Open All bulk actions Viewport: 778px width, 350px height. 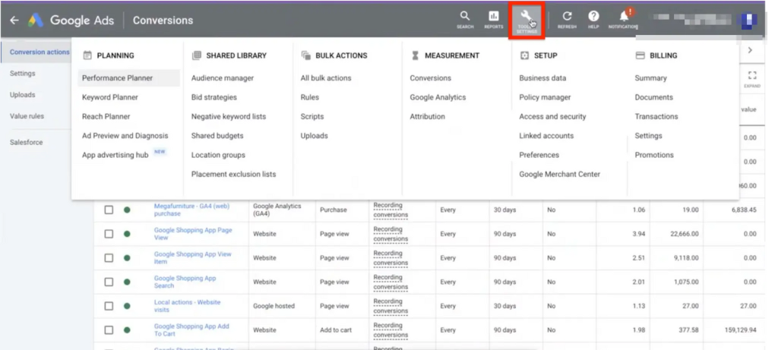(x=325, y=78)
